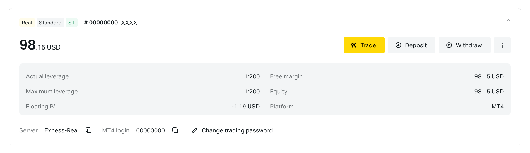Click the pencil icon to edit password
Screen dimensions: 530x153
coord(195,130)
